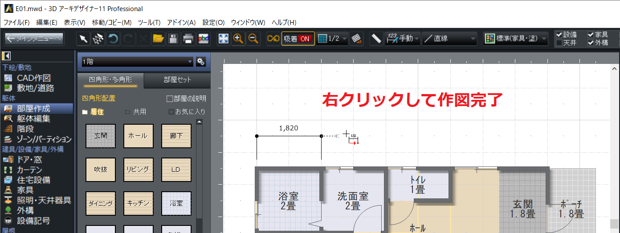Open floor settings gear icon
The image size is (620, 233).
click(200, 62)
